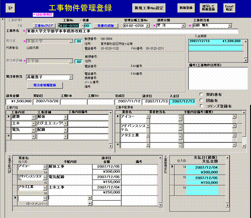This screenshot has height=218, width=251.
Task: Click the exit door icon button
Action: (10, 8)
